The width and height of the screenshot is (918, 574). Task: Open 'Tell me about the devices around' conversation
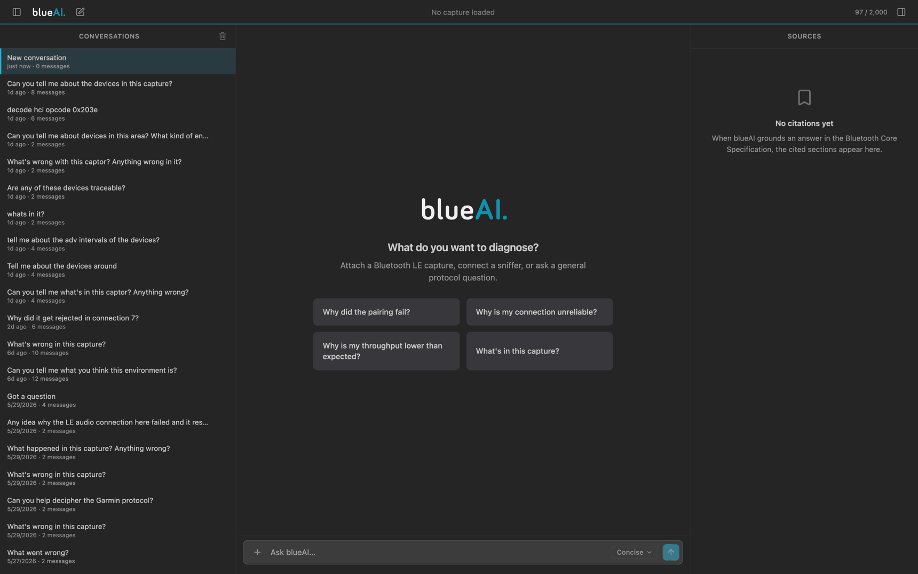[x=118, y=270]
